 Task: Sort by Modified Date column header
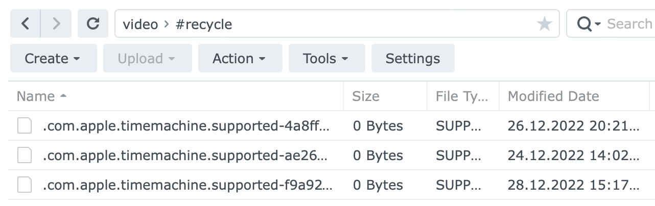[x=553, y=96]
